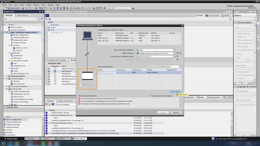Click the Delete X icon next to Undo in the toolbar
Screen dimensions: 260x146
[x=36, y=8]
